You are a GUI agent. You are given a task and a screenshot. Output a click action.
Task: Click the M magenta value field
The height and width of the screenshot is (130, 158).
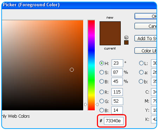click(x=154, y=101)
